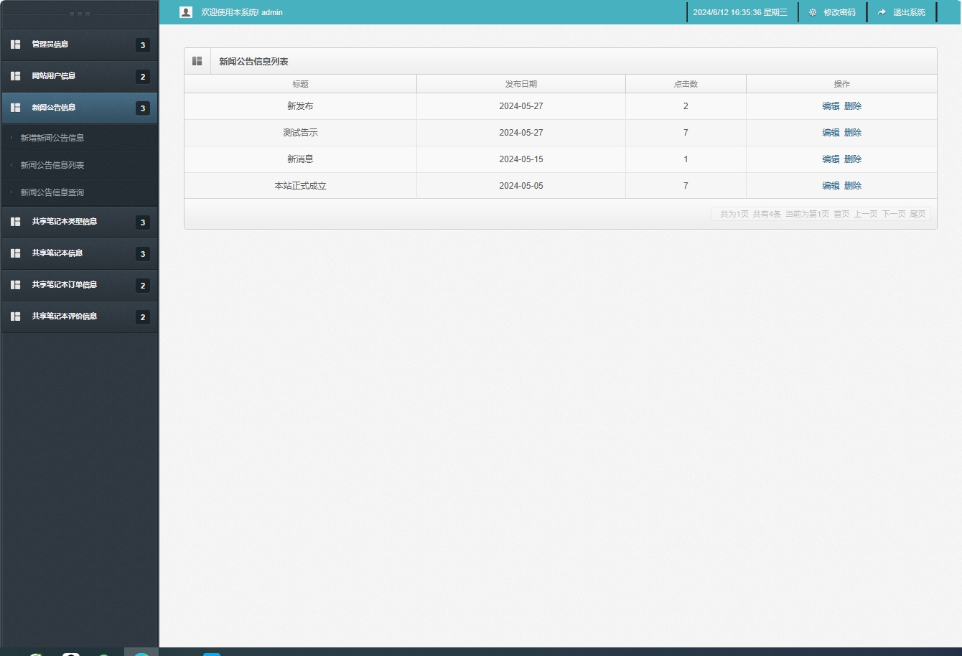962x656 pixels.
Task: Click the 本站正式成立 title cell
Action: tap(300, 186)
